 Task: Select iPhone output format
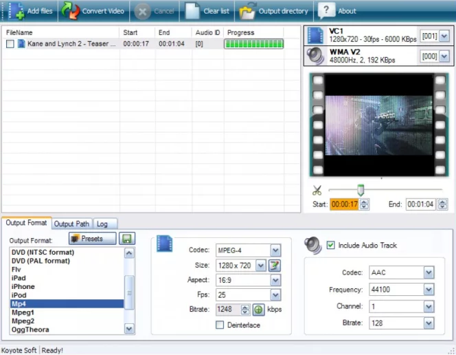pos(67,287)
